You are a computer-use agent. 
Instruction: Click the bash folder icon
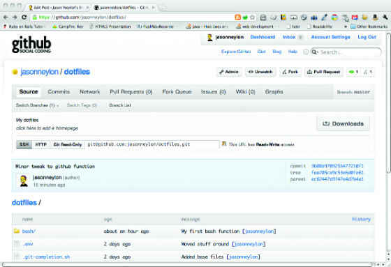click(17, 231)
